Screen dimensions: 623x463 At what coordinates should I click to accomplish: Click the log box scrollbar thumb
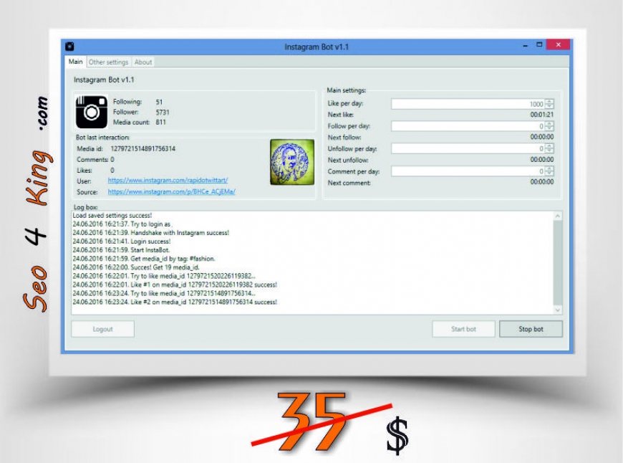557,263
